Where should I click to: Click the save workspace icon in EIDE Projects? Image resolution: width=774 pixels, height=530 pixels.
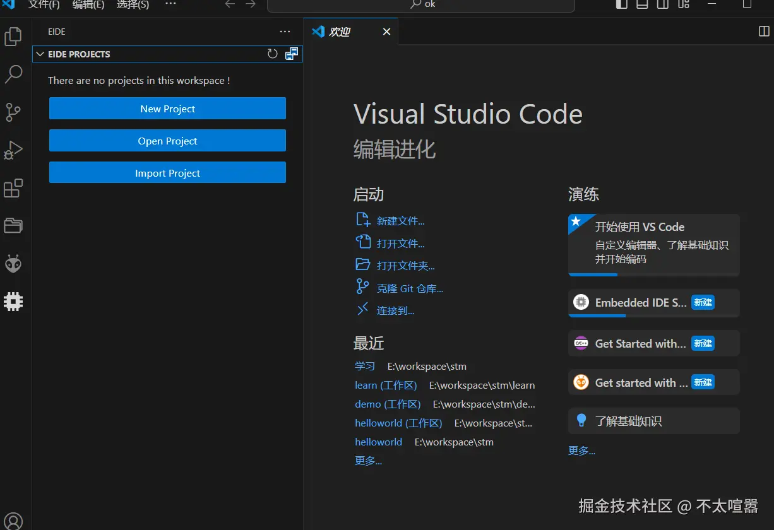(291, 54)
